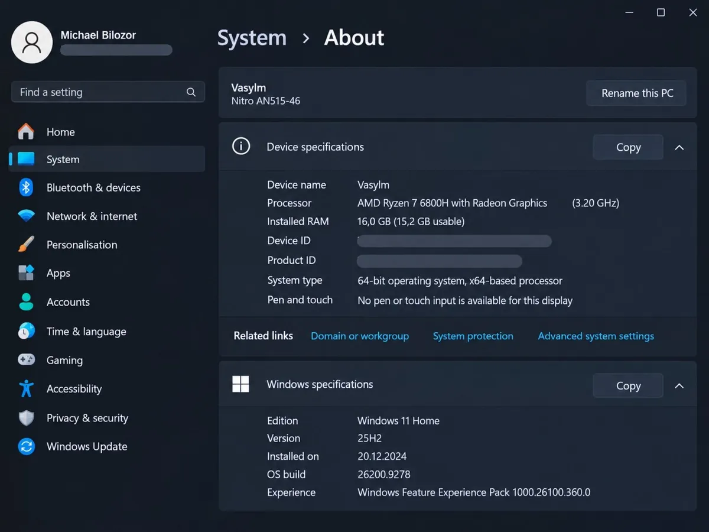Image resolution: width=709 pixels, height=532 pixels.
Task: Select Bluetooth & devices in sidebar
Action: pyautogui.click(x=107, y=187)
